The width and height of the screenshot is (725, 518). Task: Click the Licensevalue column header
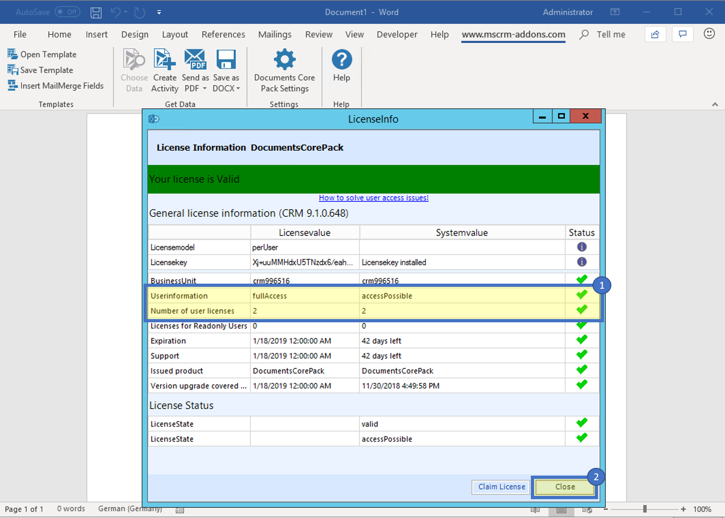(x=305, y=233)
